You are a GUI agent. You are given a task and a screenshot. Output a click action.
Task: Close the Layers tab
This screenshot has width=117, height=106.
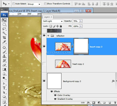click(x=51, y=17)
